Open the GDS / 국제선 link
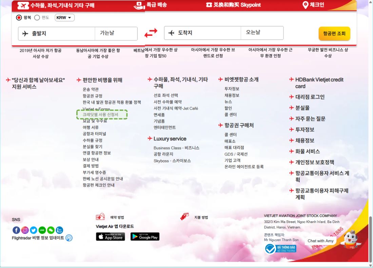The image size is (373, 268). coord(236,154)
